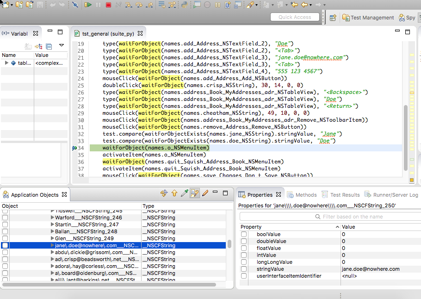Toggle object highlighting in Application Objects
Image resolution: width=421 pixels, height=299 pixels.
195,193
